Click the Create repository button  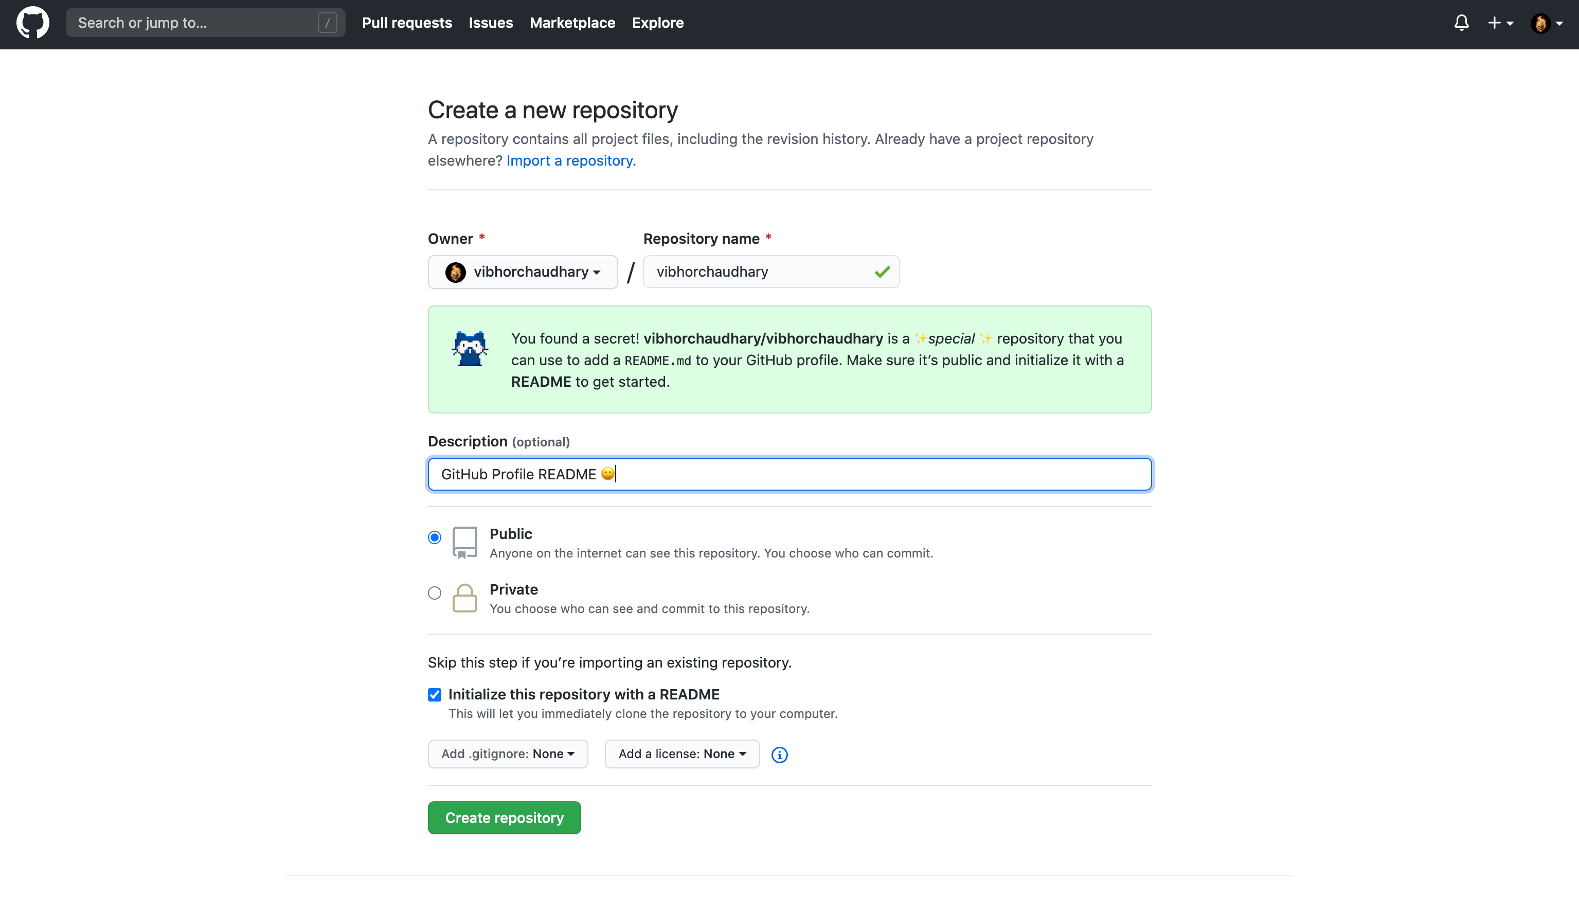(504, 817)
